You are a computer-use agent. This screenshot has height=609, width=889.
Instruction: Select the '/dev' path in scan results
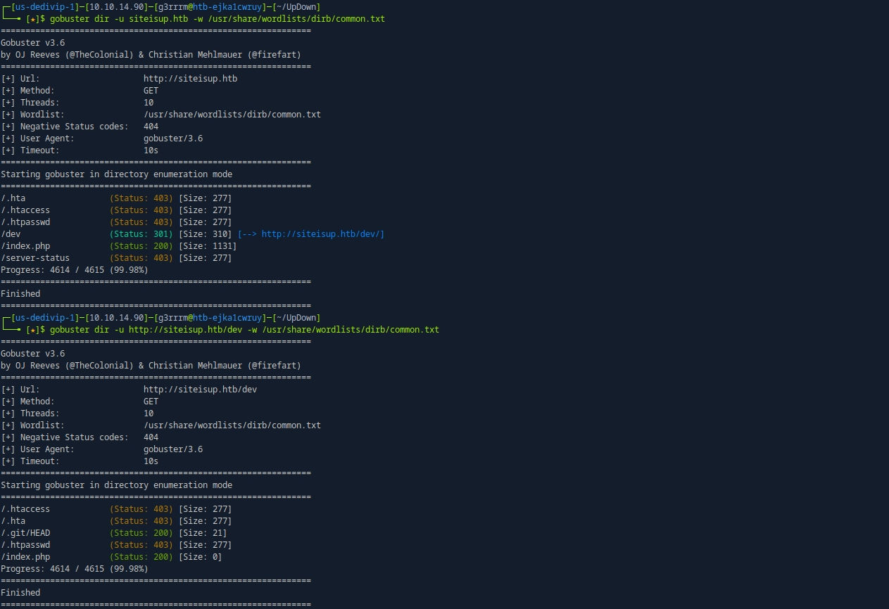click(x=11, y=234)
